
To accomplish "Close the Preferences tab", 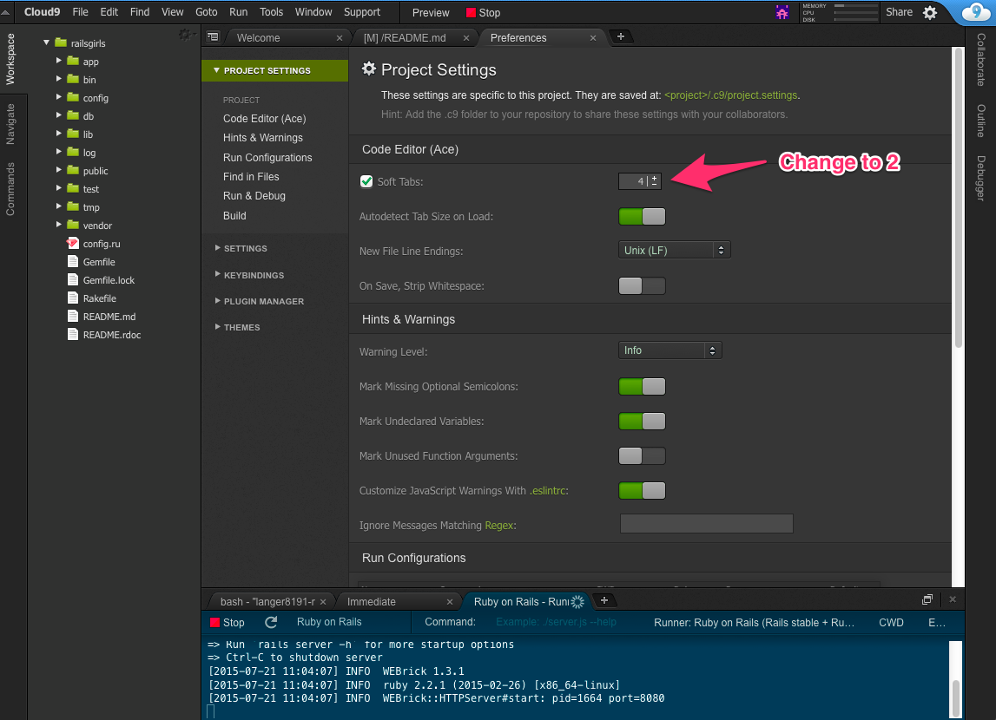I will [x=592, y=38].
